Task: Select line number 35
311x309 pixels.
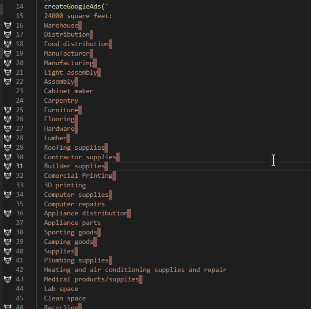Action: coord(19,204)
